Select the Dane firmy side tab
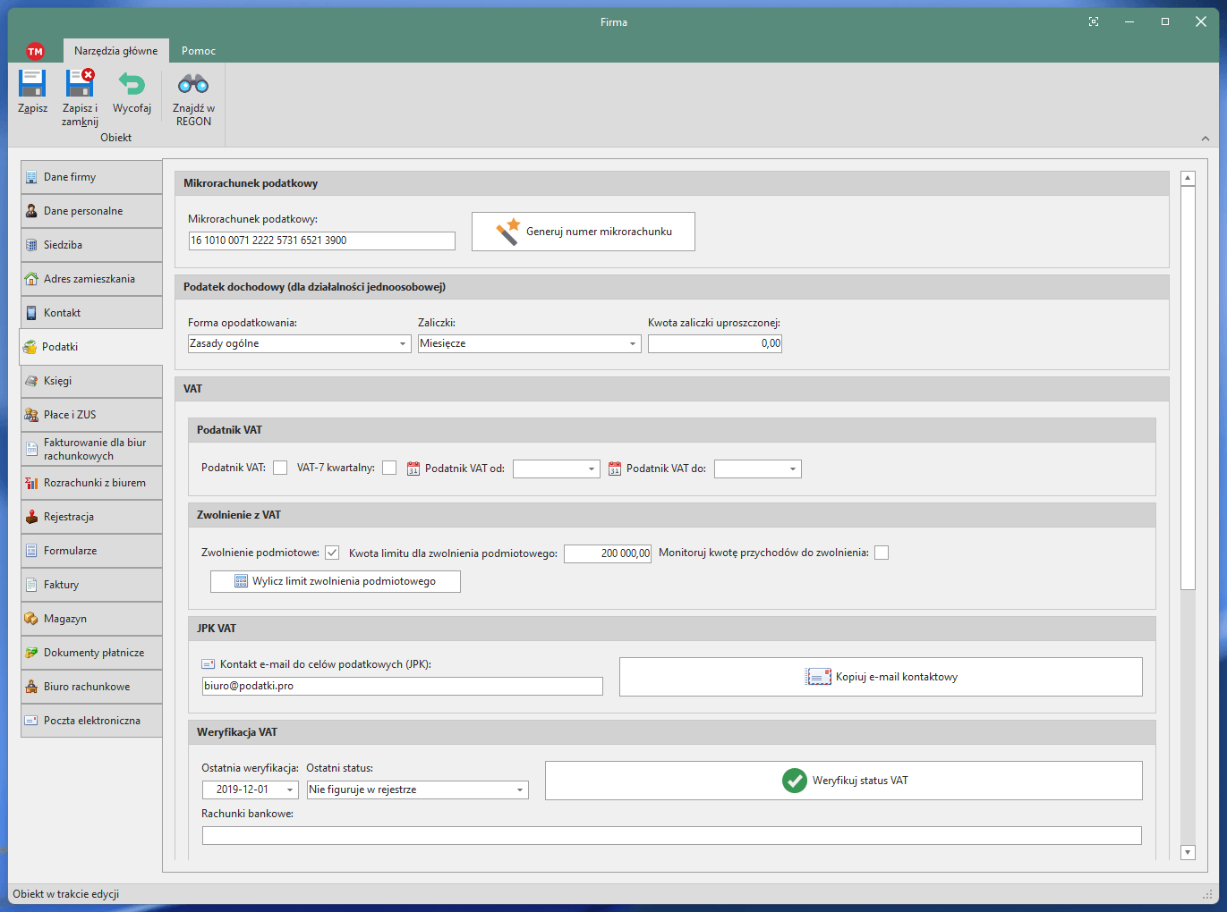This screenshot has width=1227, height=912. pos(91,177)
